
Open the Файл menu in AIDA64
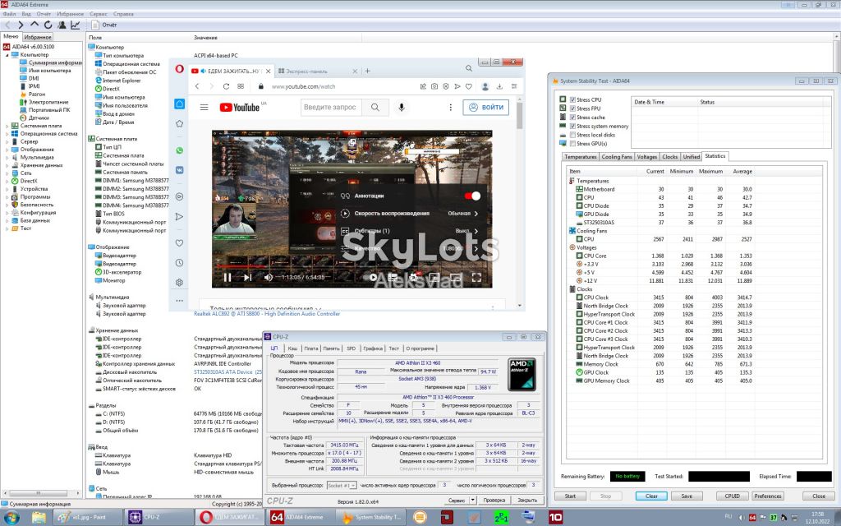(9, 14)
